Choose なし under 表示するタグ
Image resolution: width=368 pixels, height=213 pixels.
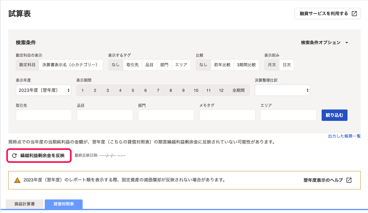click(116, 65)
